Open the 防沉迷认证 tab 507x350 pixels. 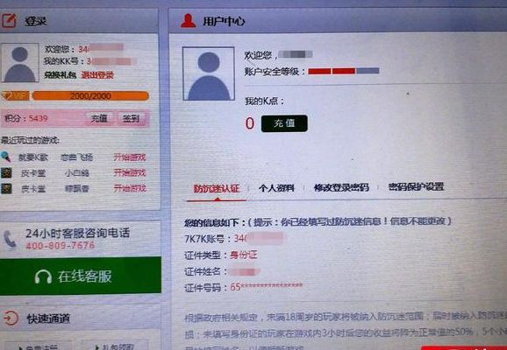[x=217, y=188]
